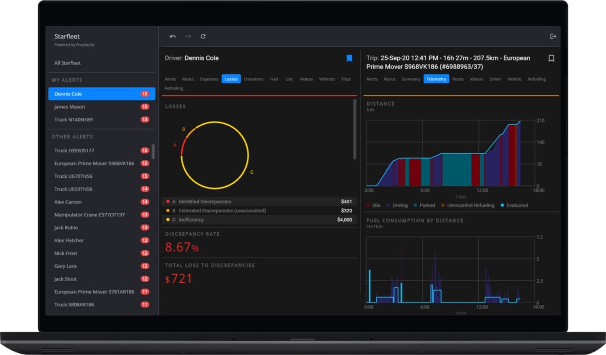Open Truck U659TN56 alert
The height and width of the screenshot is (355, 606).
pos(99,189)
